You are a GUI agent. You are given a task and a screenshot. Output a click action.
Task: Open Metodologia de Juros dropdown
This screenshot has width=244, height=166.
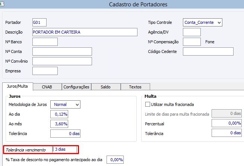(x=65, y=104)
